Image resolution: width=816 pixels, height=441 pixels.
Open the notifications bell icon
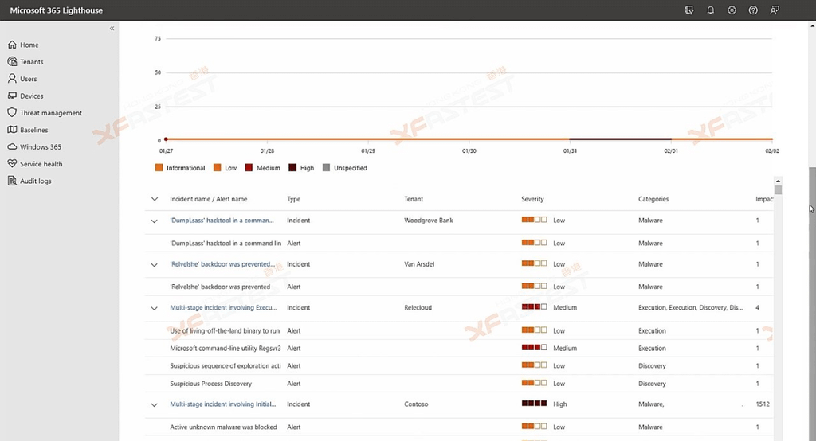[x=710, y=10]
